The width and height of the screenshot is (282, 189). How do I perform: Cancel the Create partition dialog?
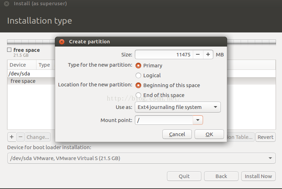click(177, 134)
